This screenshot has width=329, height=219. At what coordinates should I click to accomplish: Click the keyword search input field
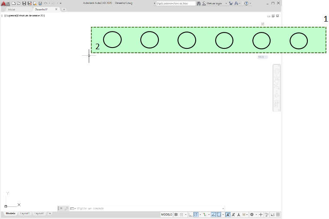[x=176, y=3]
